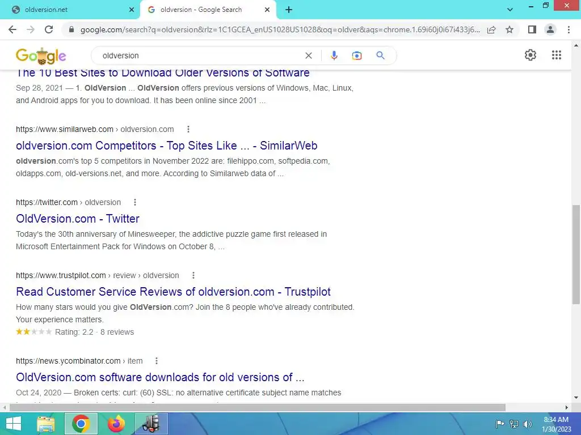The width and height of the screenshot is (581, 435).
Task: Click the browser forward arrow
Action: 31,29
